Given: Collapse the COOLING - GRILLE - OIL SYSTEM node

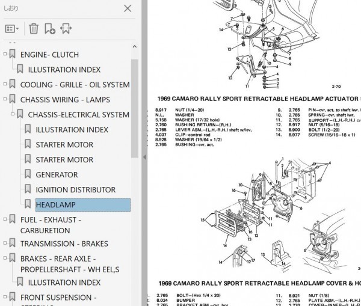Looking at the screenshot, I should point(5,84).
